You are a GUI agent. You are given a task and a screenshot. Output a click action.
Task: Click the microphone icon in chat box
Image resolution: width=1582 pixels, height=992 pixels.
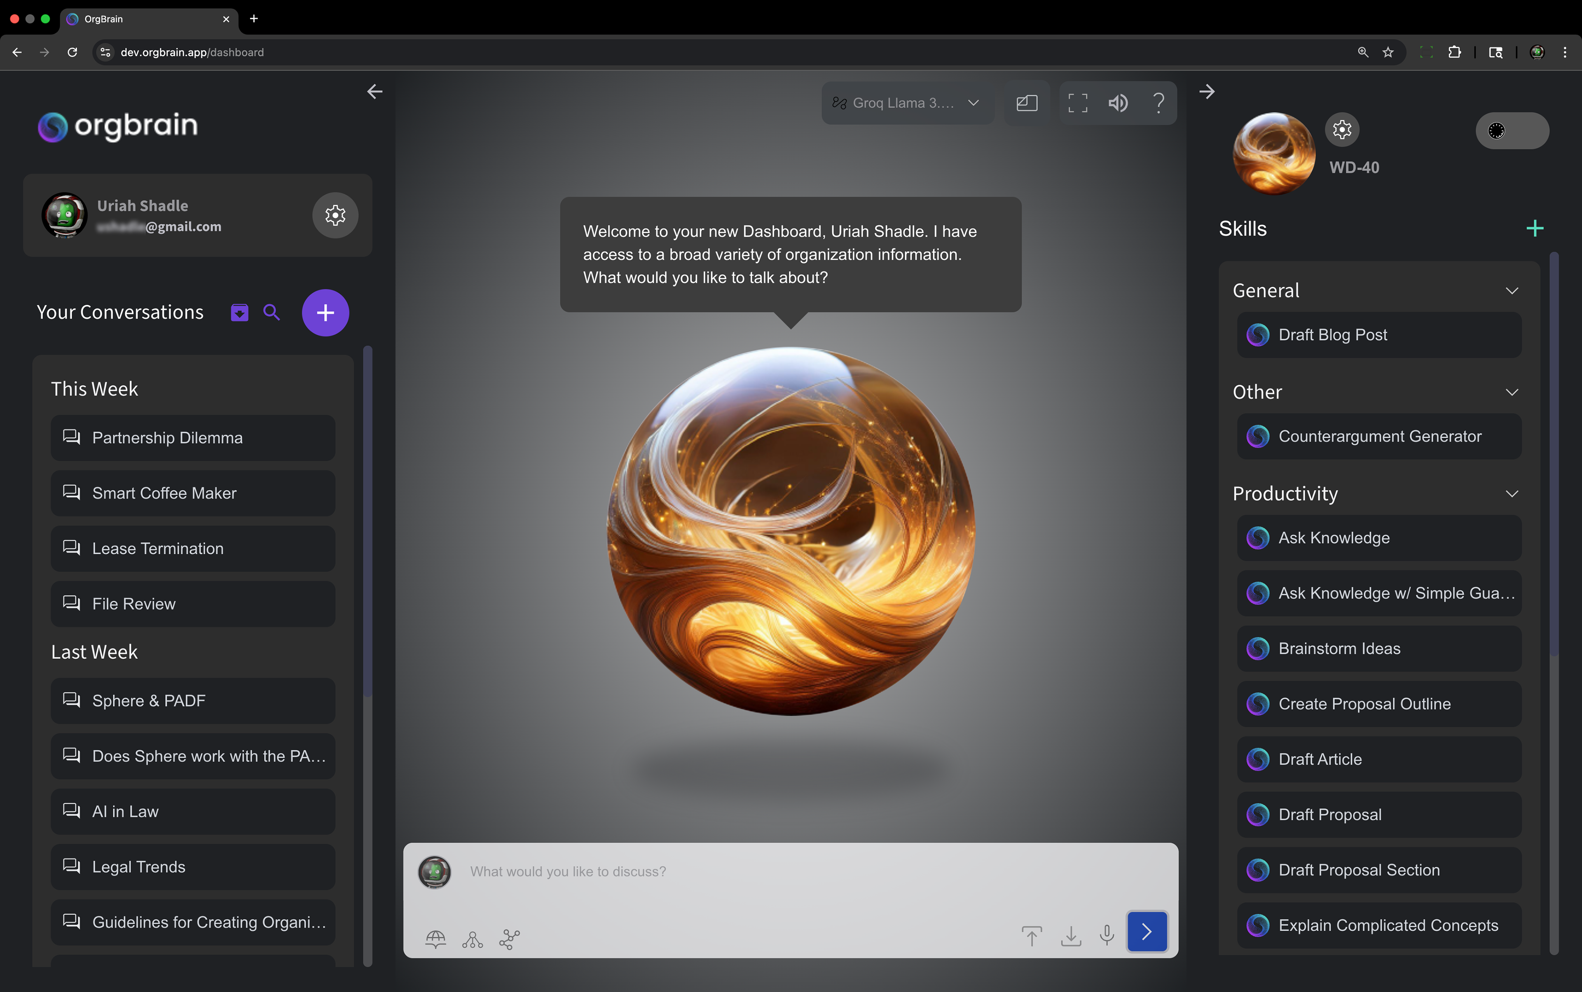[1107, 934]
